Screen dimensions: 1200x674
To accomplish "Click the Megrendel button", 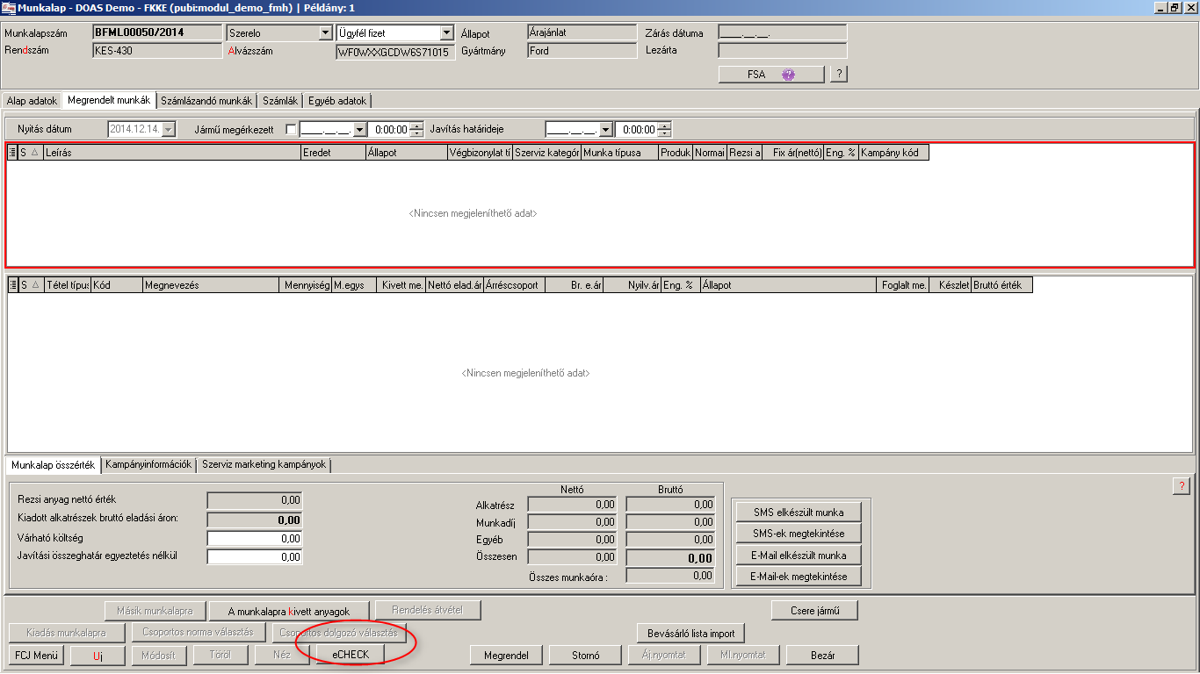I will (506, 655).
